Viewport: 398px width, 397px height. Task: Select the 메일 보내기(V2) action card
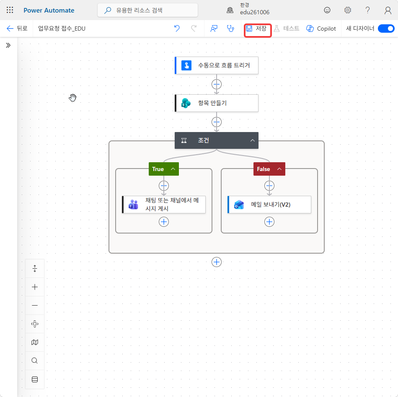[269, 205]
